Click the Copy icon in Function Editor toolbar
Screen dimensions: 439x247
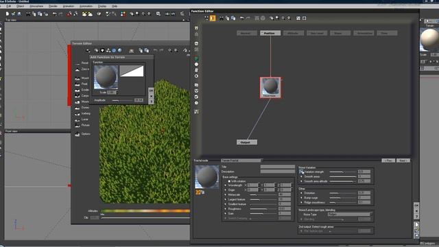click(x=227, y=19)
